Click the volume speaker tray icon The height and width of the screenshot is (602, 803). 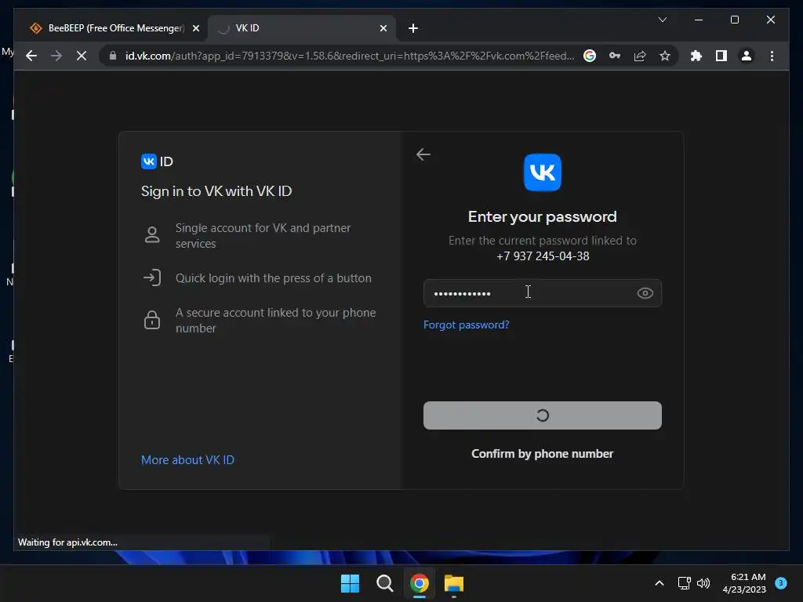tap(703, 583)
